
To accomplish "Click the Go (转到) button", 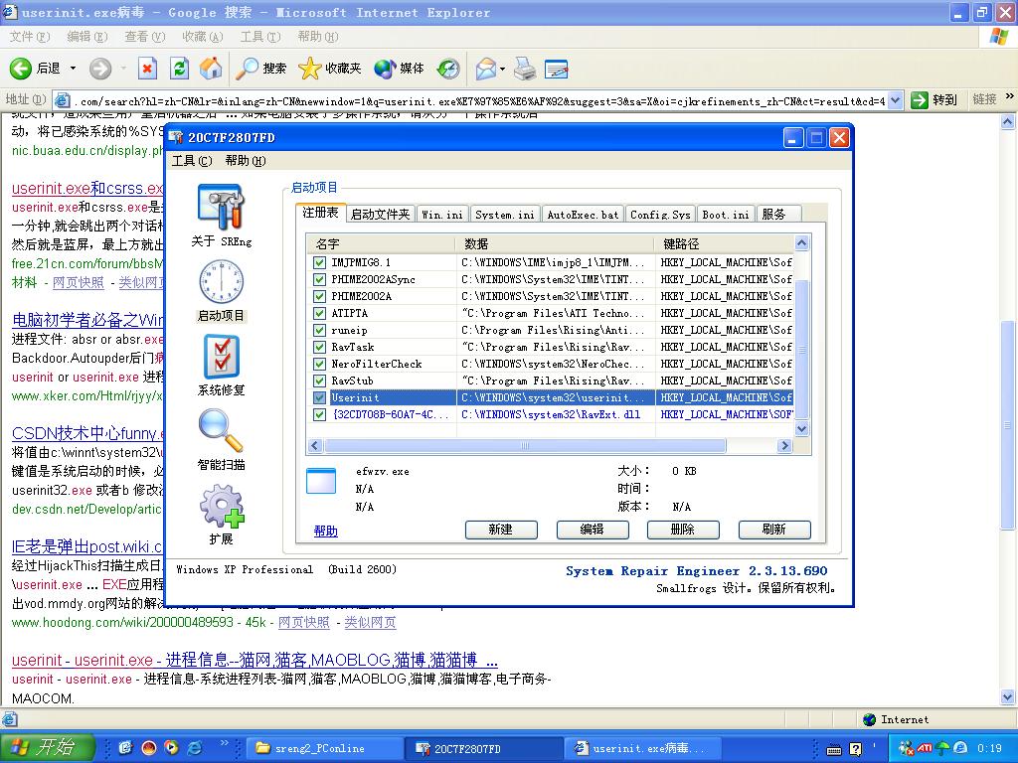I will click(934, 100).
